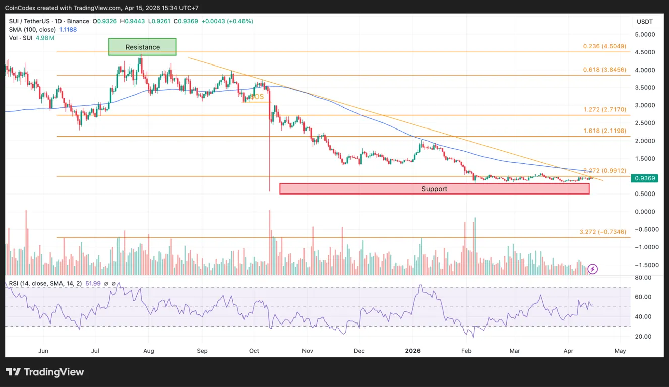Click the volume value 4.98 M
This screenshot has width=669, height=387.
(x=44, y=38)
